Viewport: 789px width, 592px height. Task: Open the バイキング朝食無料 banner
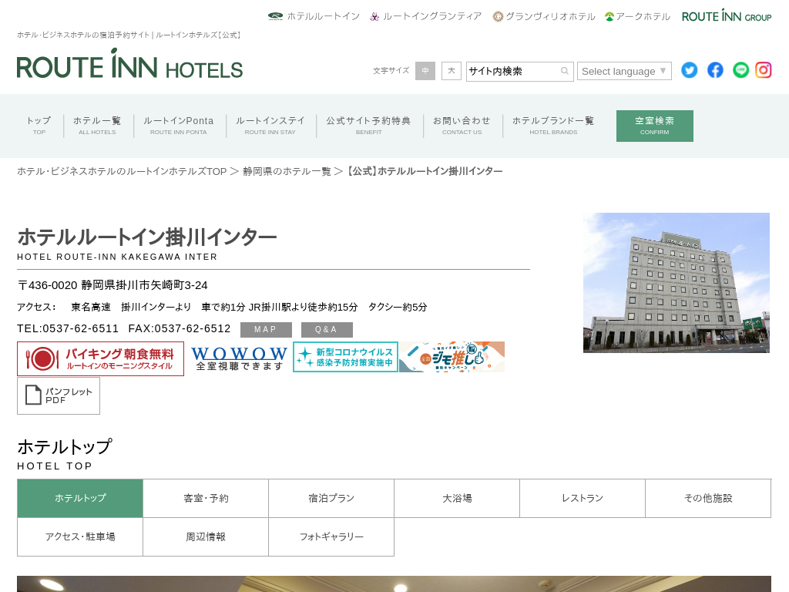click(101, 358)
